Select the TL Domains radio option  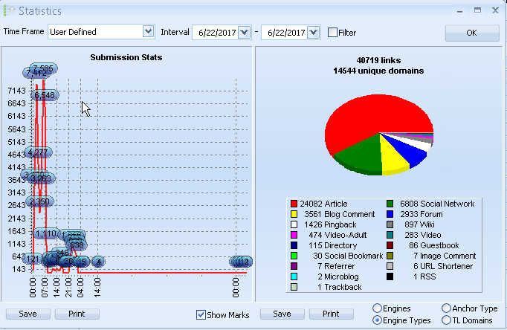pyautogui.click(x=446, y=320)
